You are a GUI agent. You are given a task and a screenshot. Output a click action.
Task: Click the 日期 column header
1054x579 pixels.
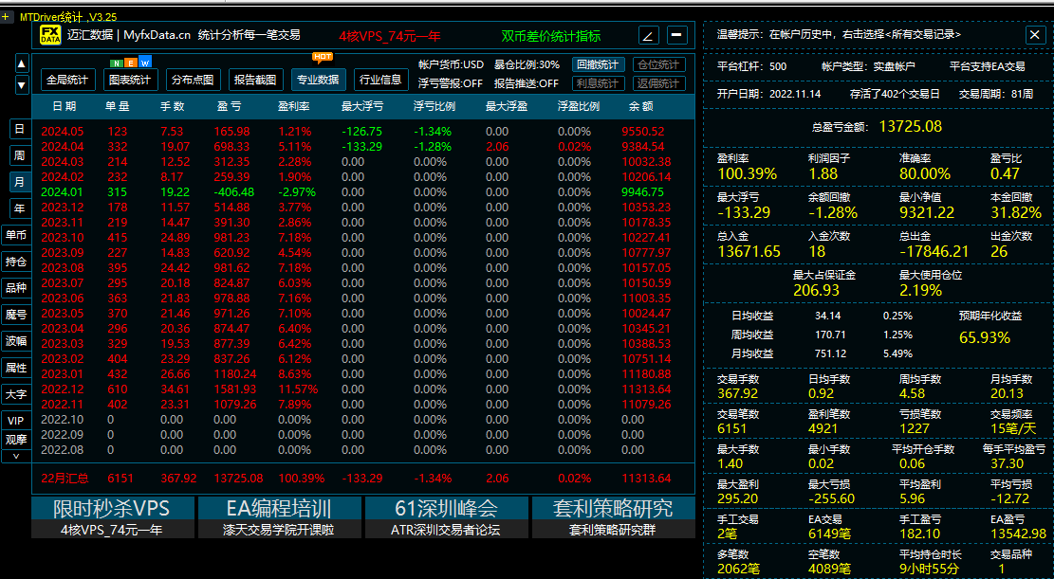tap(65, 106)
